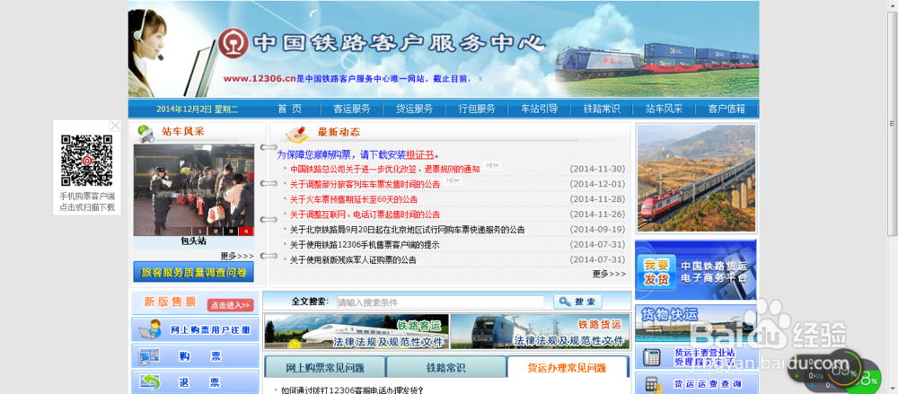Open the 退票 button

(x=195, y=382)
